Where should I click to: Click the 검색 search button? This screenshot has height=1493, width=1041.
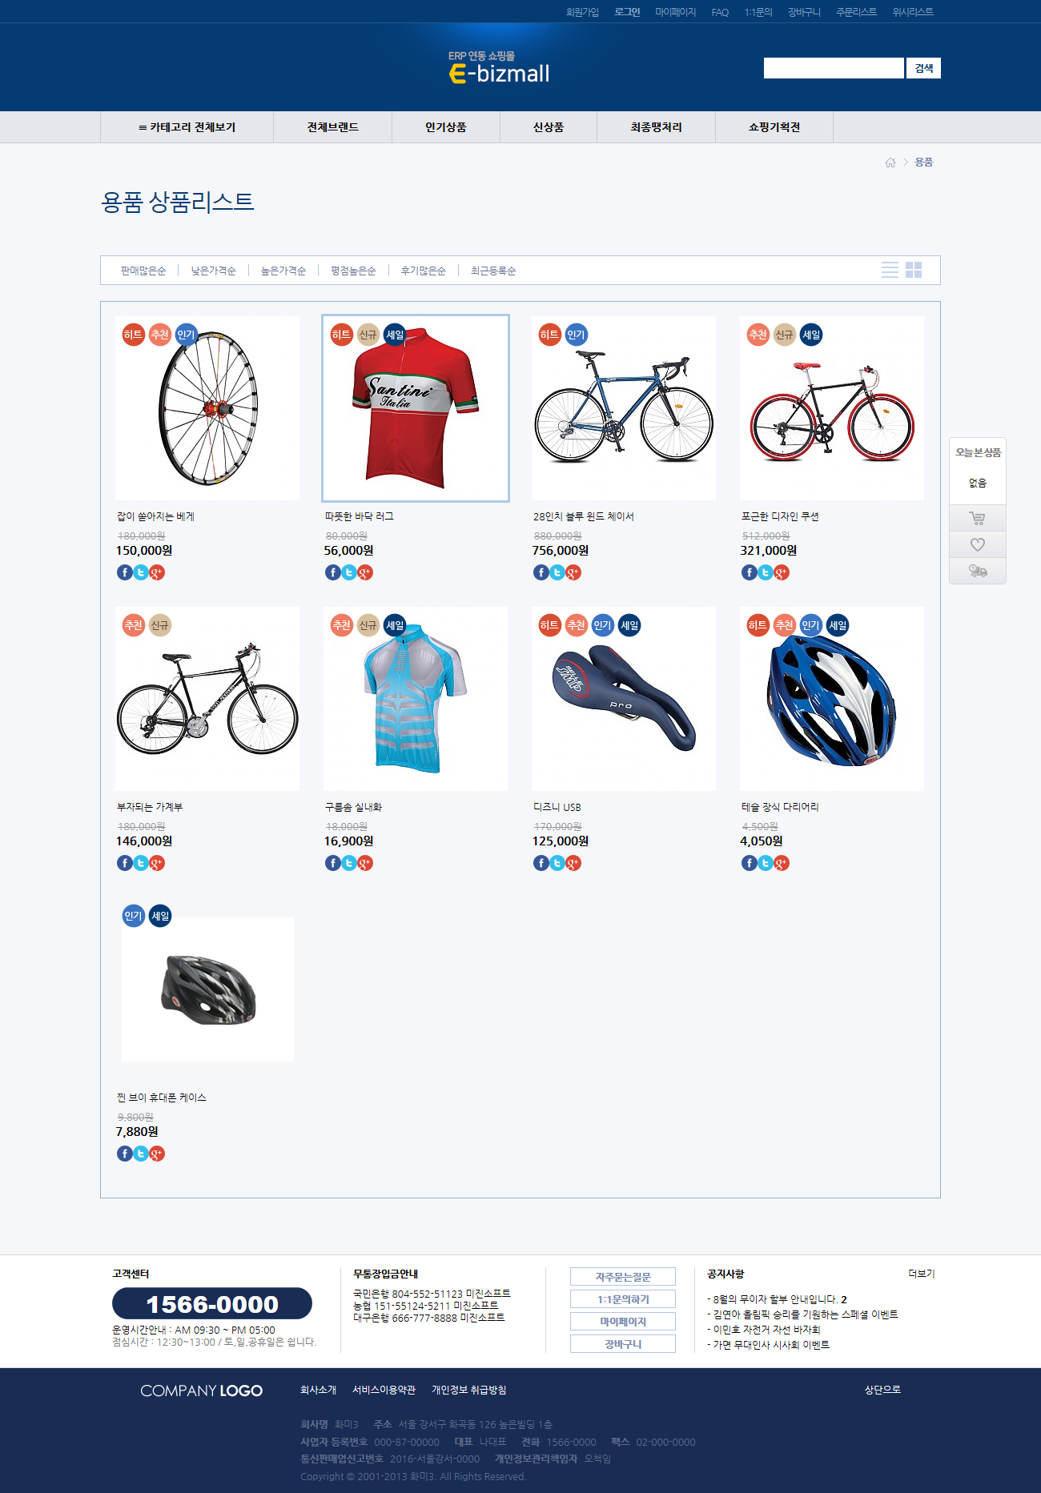[x=923, y=68]
